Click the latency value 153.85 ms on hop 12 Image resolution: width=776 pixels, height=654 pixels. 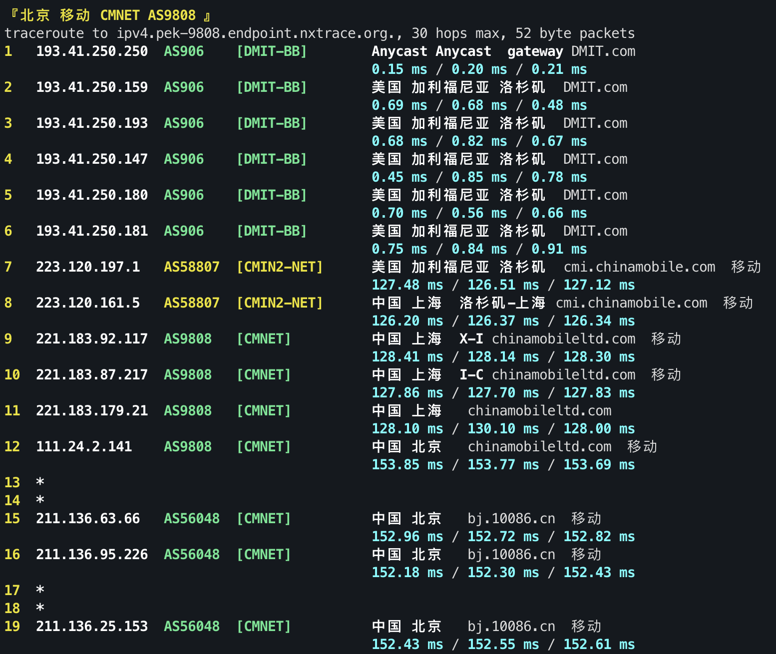pyautogui.click(x=407, y=465)
